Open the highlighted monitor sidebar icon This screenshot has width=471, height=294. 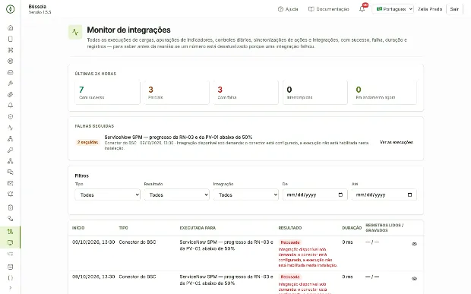(10, 242)
